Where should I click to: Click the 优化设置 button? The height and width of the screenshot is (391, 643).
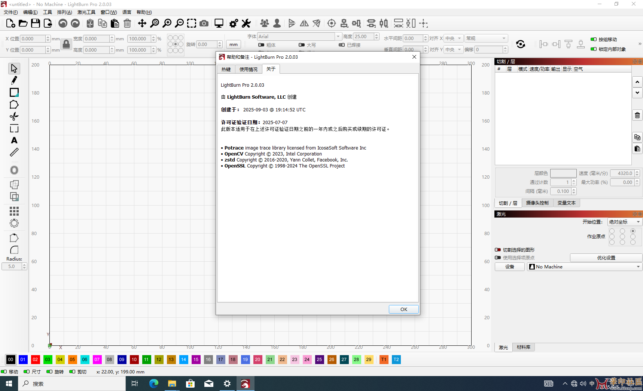(606, 258)
